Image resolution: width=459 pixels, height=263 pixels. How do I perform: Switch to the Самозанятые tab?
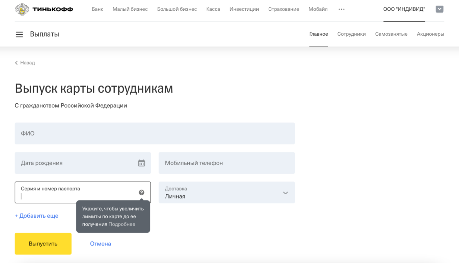[x=391, y=34]
